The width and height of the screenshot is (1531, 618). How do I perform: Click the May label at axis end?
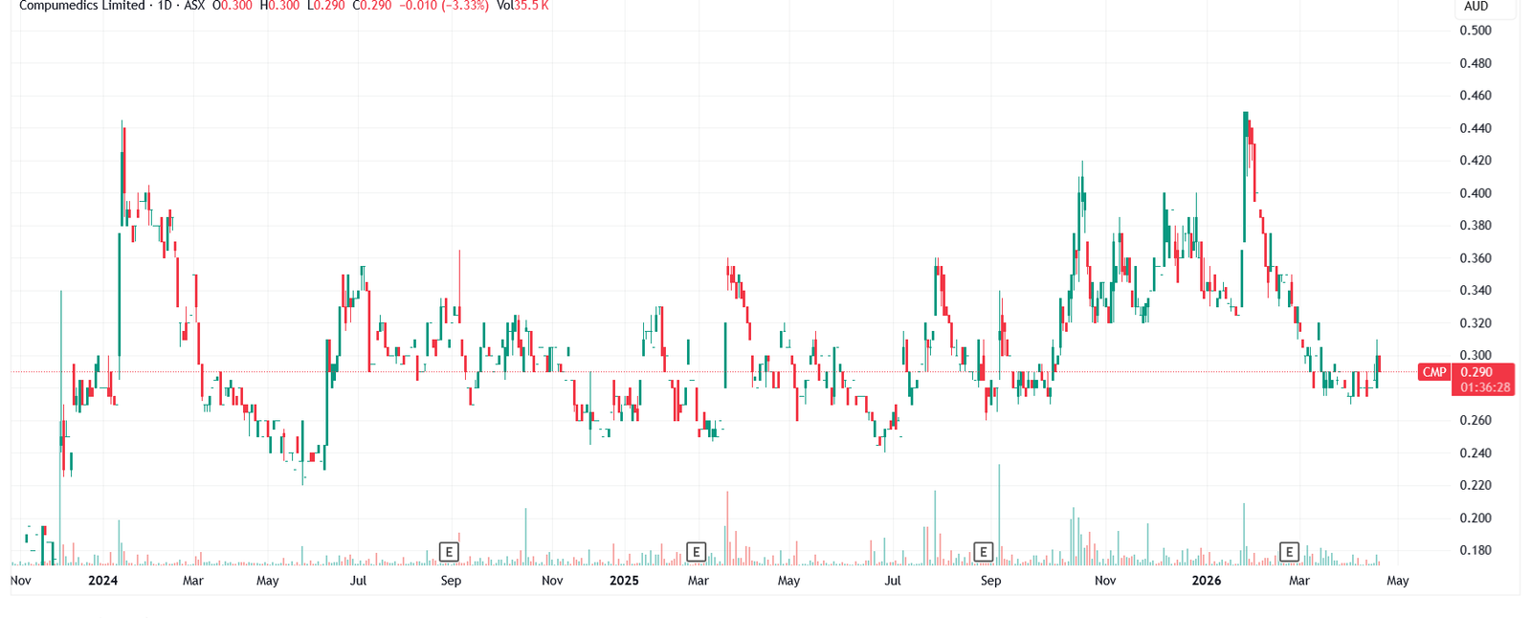tap(1398, 581)
